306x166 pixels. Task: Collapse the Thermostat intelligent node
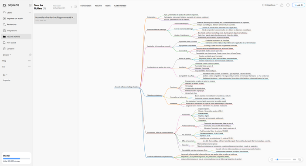click(189, 24)
